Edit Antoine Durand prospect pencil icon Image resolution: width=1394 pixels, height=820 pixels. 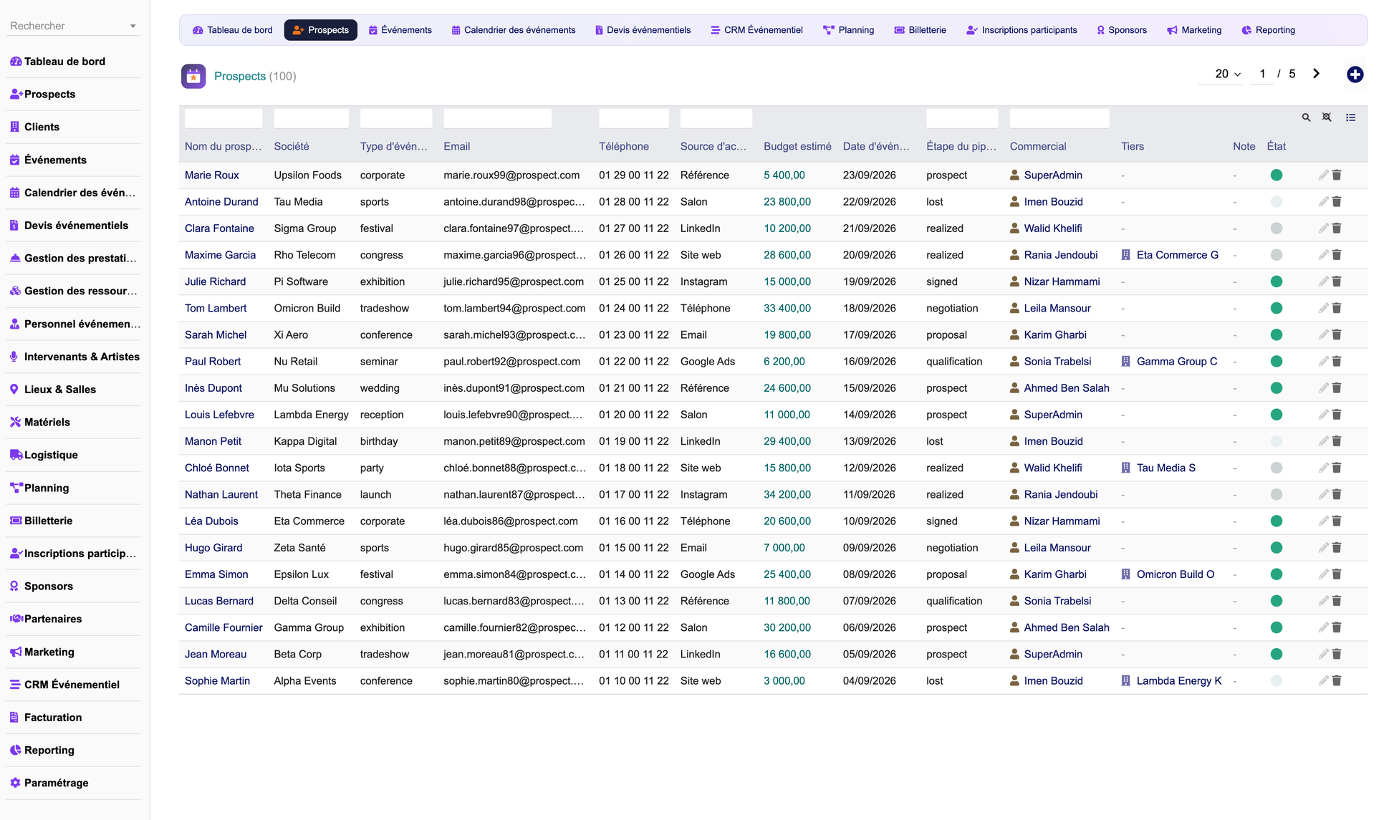(x=1323, y=202)
